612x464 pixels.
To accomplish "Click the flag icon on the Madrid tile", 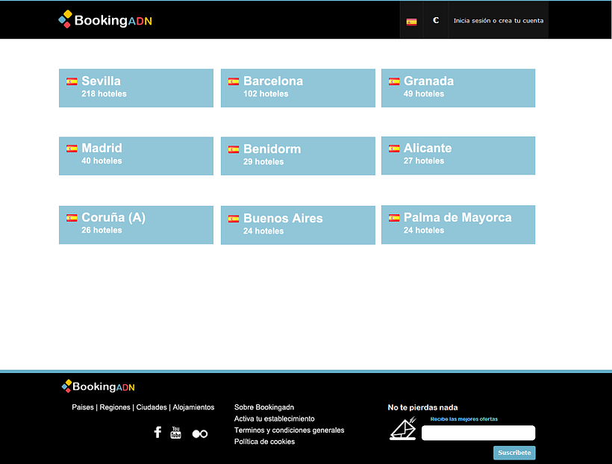I will 71,149.
